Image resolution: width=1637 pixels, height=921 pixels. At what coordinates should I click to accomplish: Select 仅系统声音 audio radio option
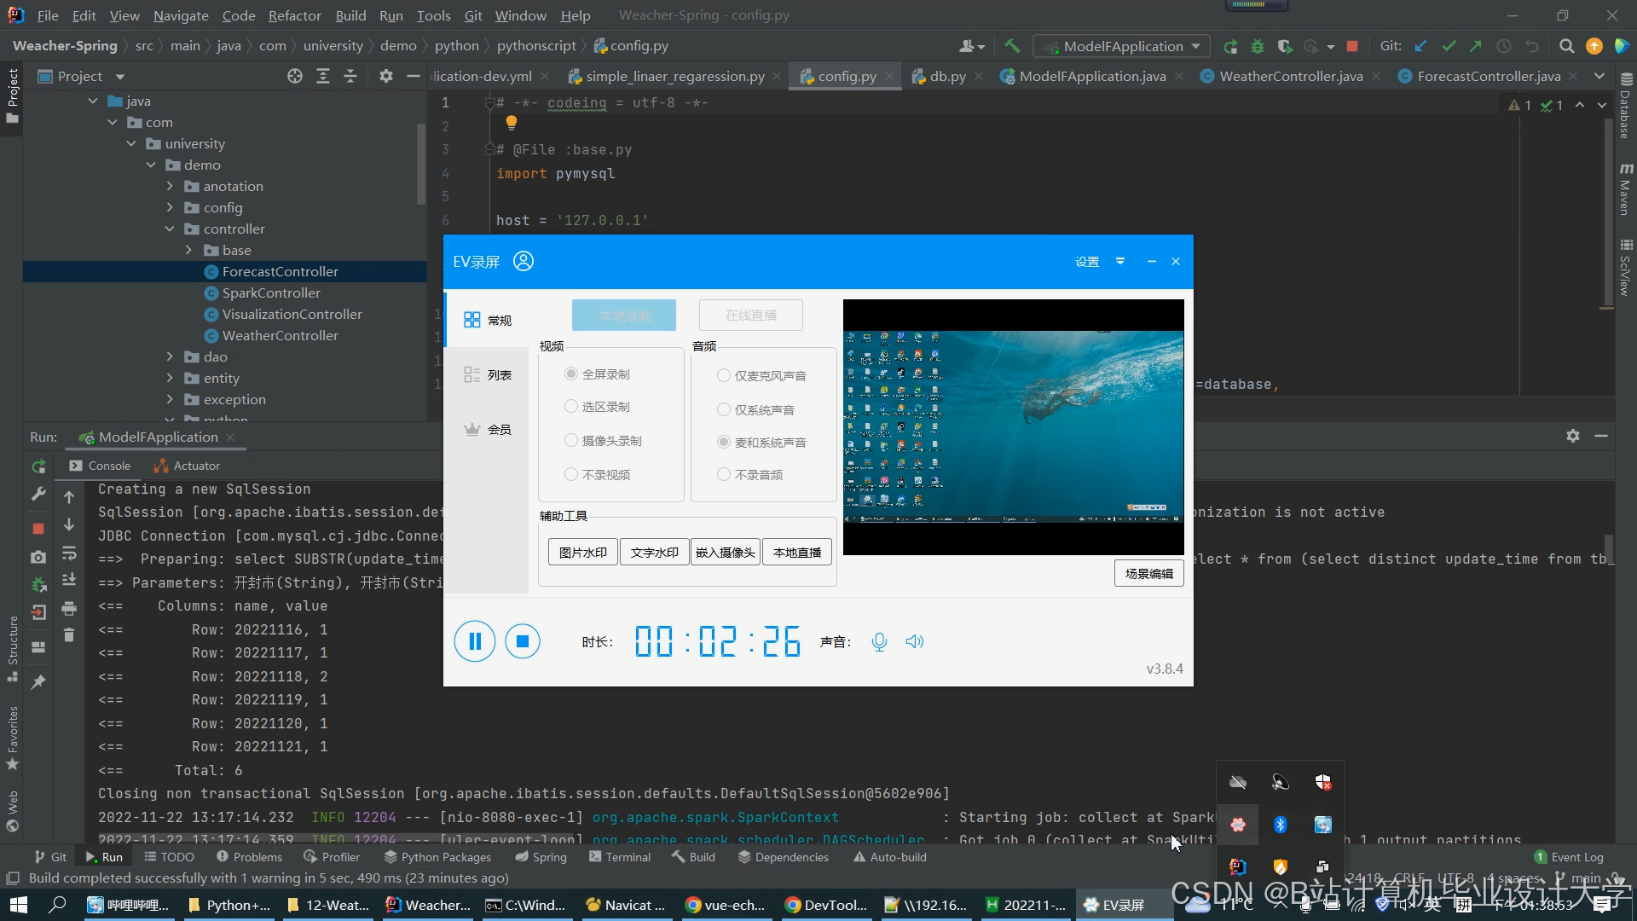pyautogui.click(x=724, y=409)
